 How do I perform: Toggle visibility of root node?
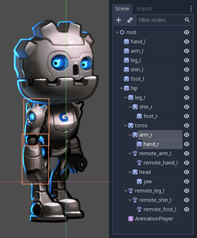(x=187, y=32)
